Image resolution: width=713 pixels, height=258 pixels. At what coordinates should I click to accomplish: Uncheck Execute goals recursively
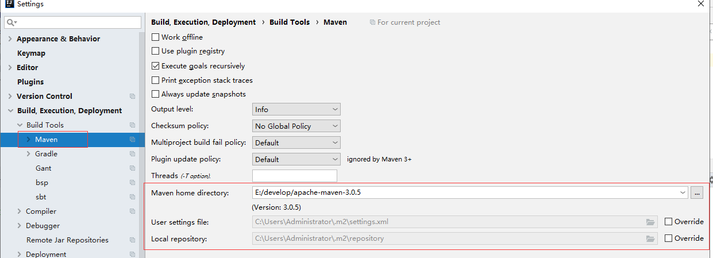155,66
